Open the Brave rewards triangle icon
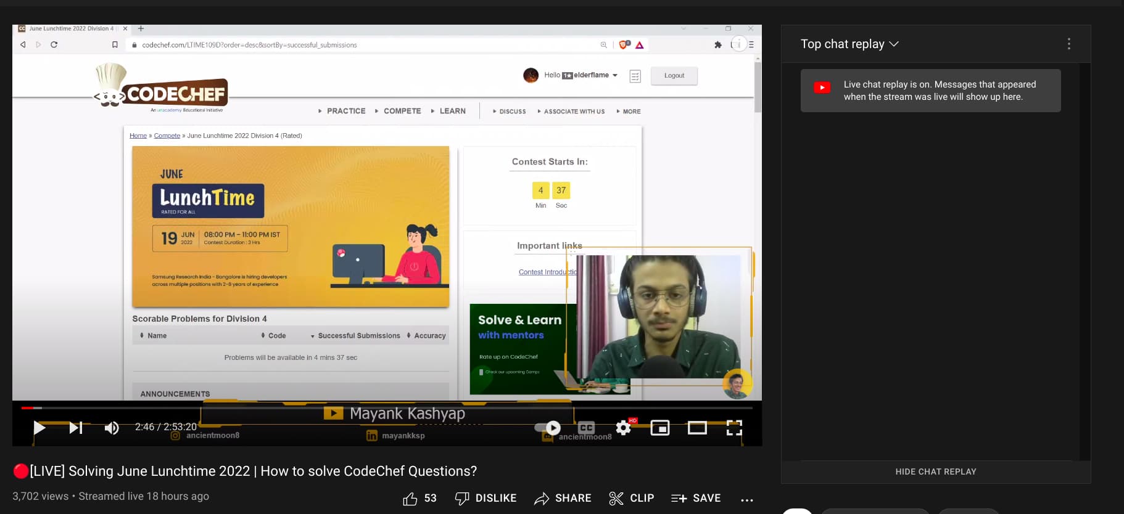 pos(640,45)
